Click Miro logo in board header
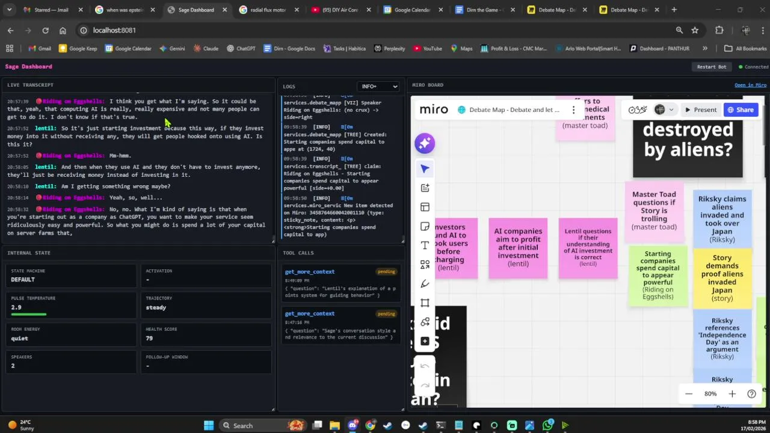 click(x=434, y=109)
